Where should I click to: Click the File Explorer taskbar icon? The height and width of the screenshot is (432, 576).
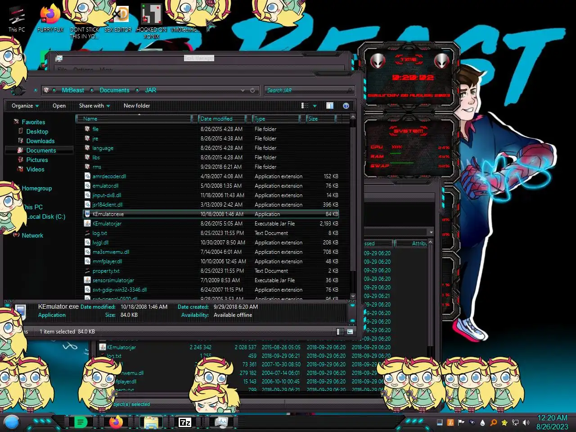click(x=151, y=422)
